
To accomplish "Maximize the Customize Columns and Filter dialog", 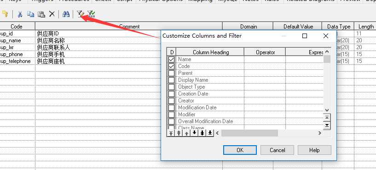I will pos(305,36).
